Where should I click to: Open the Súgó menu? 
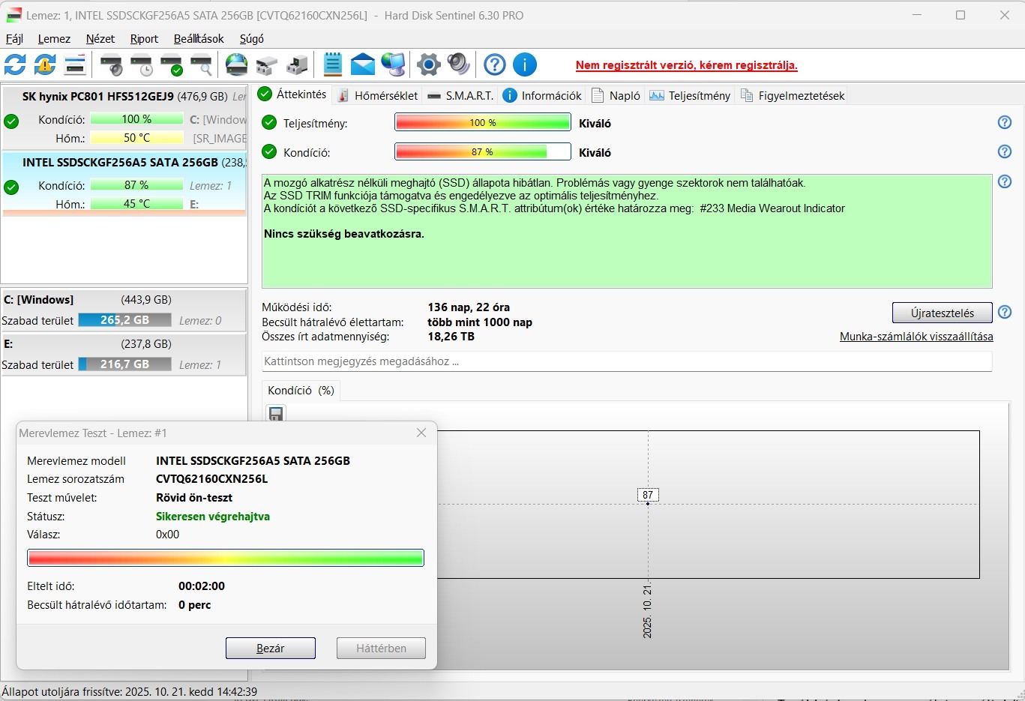coord(252,39)
